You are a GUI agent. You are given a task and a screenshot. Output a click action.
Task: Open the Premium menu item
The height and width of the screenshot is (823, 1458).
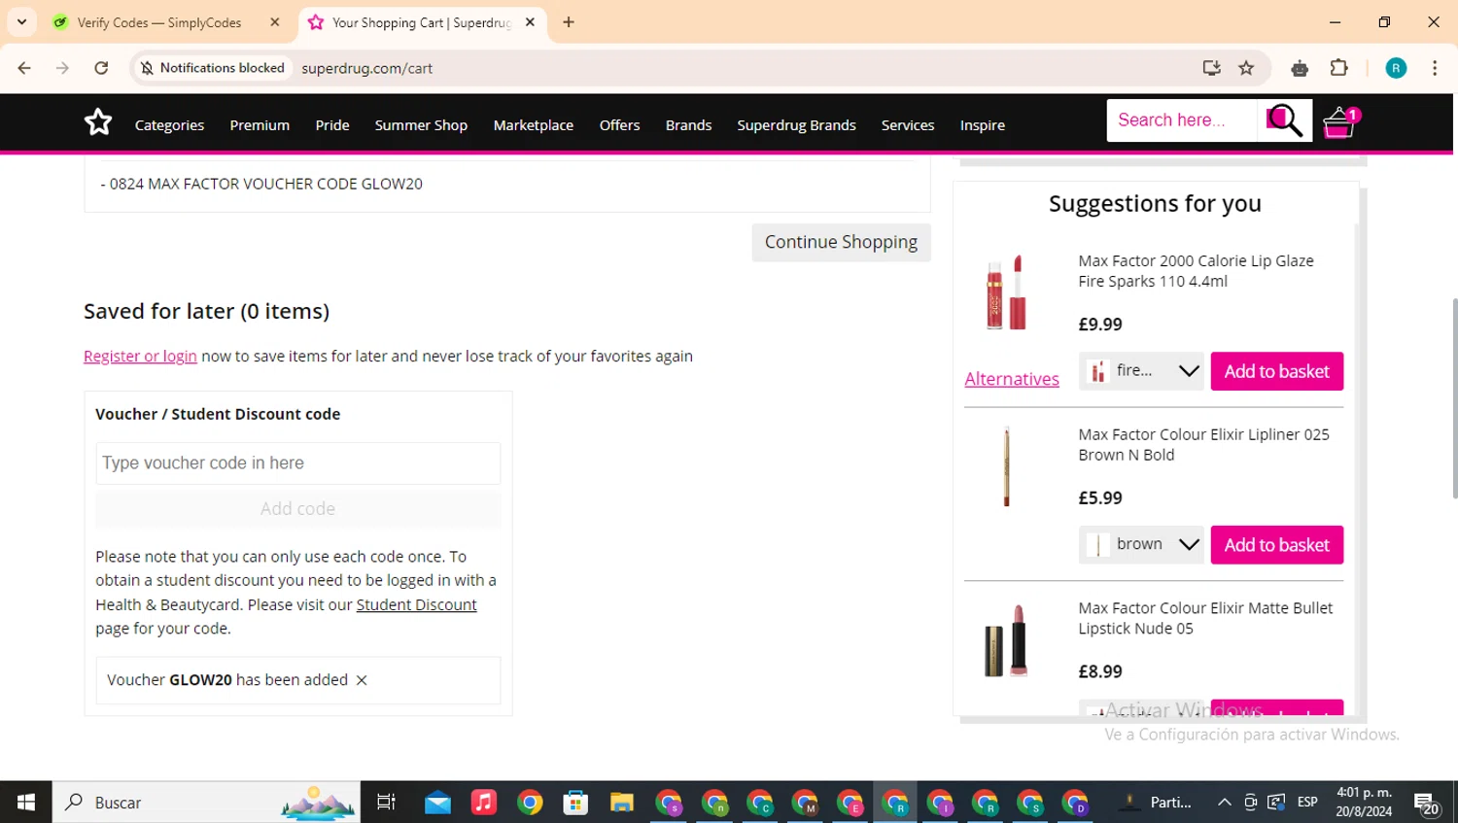pyautogui.click(x=260, y=125)
